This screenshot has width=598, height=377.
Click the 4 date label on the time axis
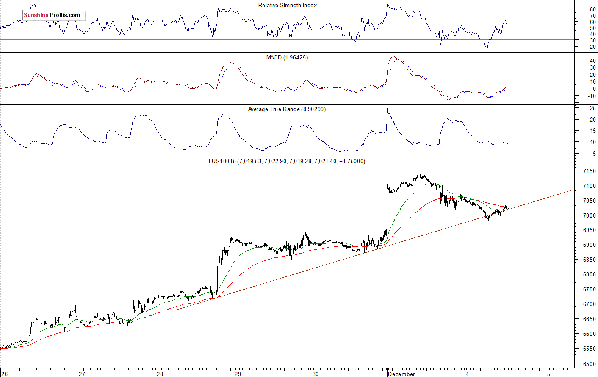467,374
